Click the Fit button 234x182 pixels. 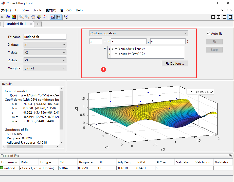tap(214, 42)
